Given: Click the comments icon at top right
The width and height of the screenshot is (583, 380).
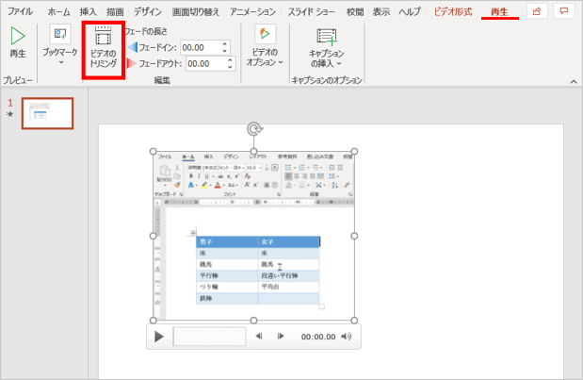Looking at the screenshot, I should click(564, 11).
